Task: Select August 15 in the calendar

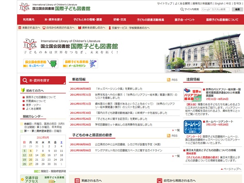Action: pos(43,155)
